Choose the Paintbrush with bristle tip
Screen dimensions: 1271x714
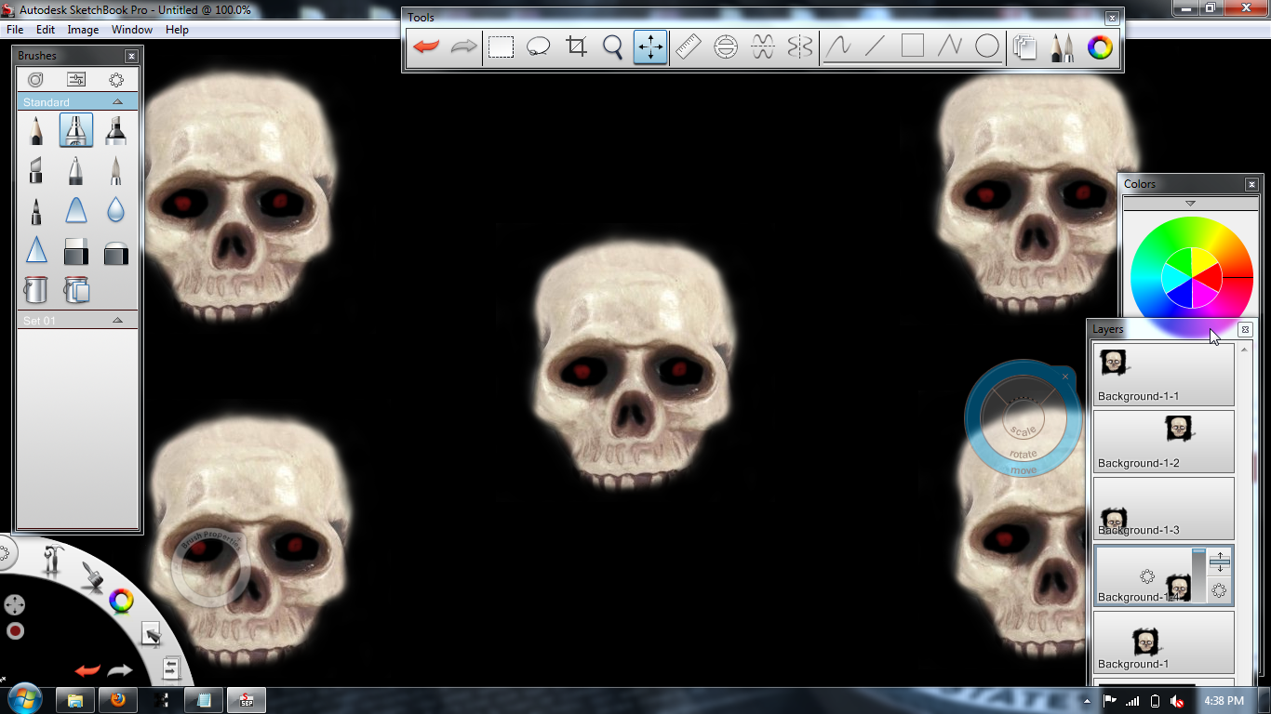[115, 171]
